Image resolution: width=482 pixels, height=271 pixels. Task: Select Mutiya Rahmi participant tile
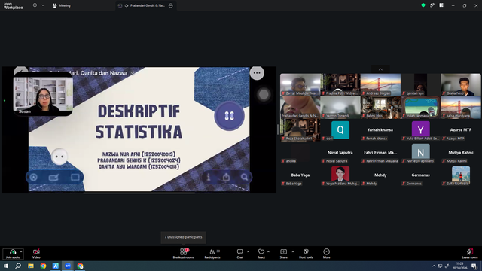click(x=460, y=153)
